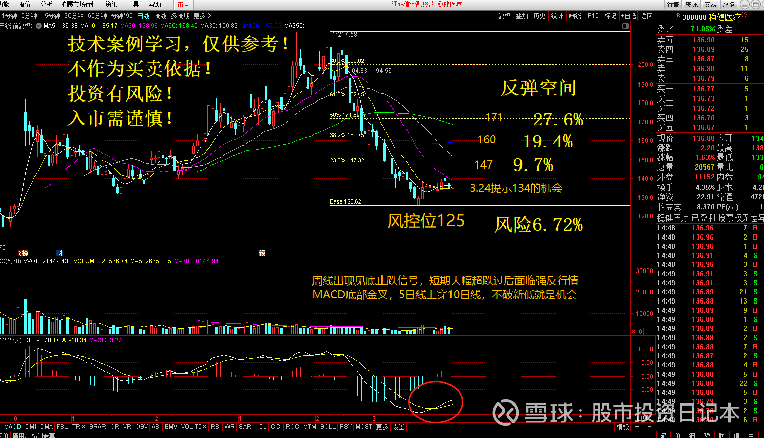The height and width of the screenshot is (438, 764).
Task: Click the 服务 service button
Action: (x=729, y=4)
